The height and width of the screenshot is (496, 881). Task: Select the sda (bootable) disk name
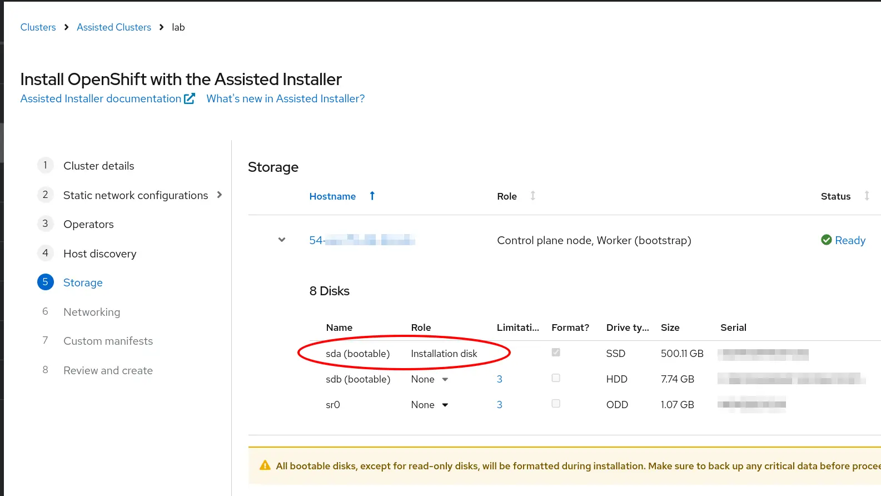[357, 354]
